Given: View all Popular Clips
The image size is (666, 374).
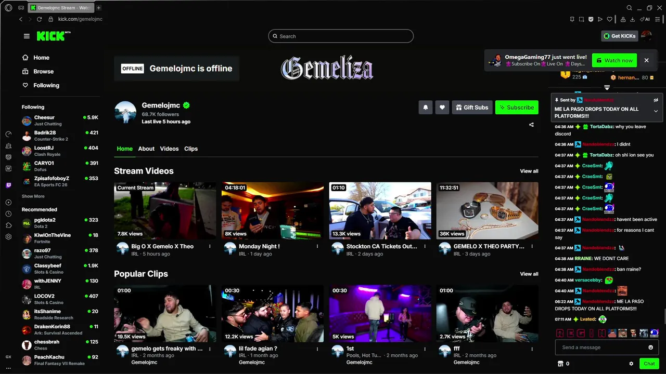Looking at the screenshot, I should click(x=529, y=274).
